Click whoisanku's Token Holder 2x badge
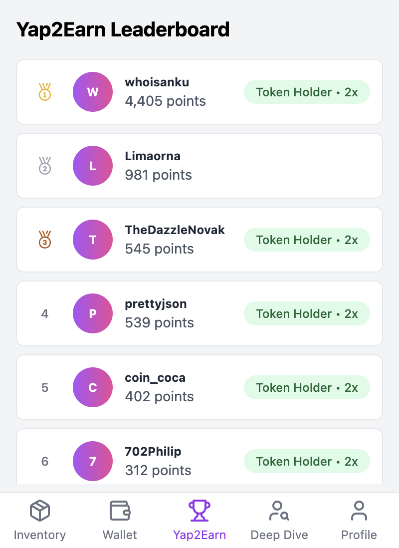Screen dimensions: 399x548 (x=307, y=92)
